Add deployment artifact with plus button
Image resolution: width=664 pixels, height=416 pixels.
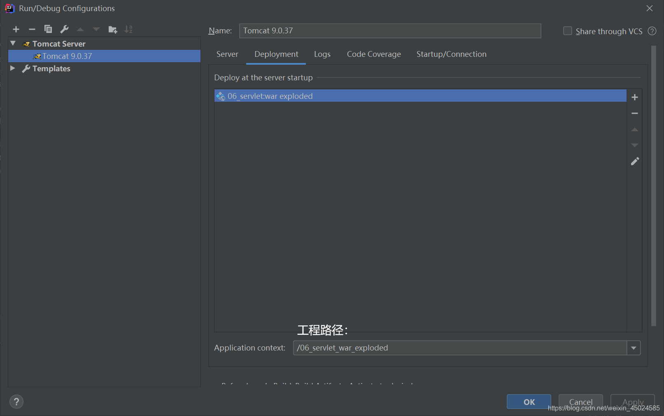(x=635, y=97)
